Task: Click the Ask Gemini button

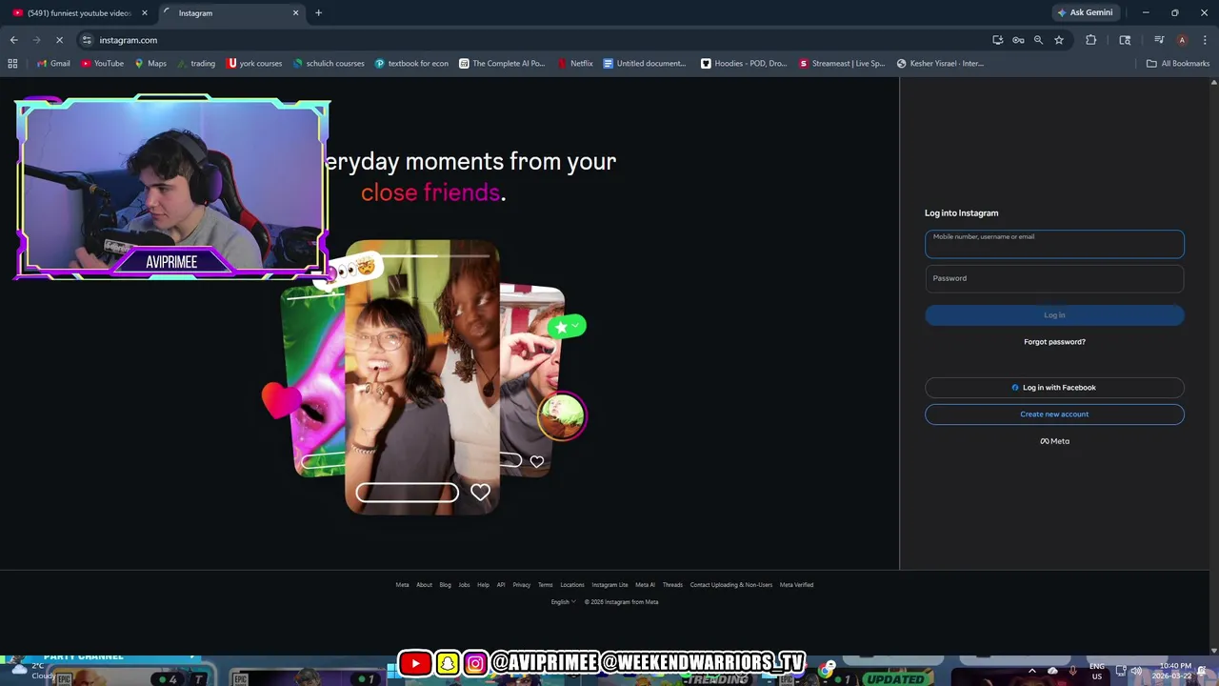Action: click(1084, 12)
